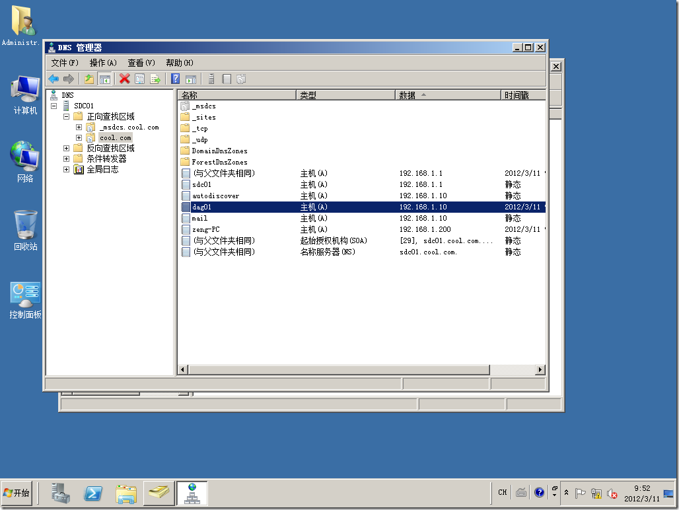Open the 开始 (Start) menu
679x510 pixels.
(18, 493)
